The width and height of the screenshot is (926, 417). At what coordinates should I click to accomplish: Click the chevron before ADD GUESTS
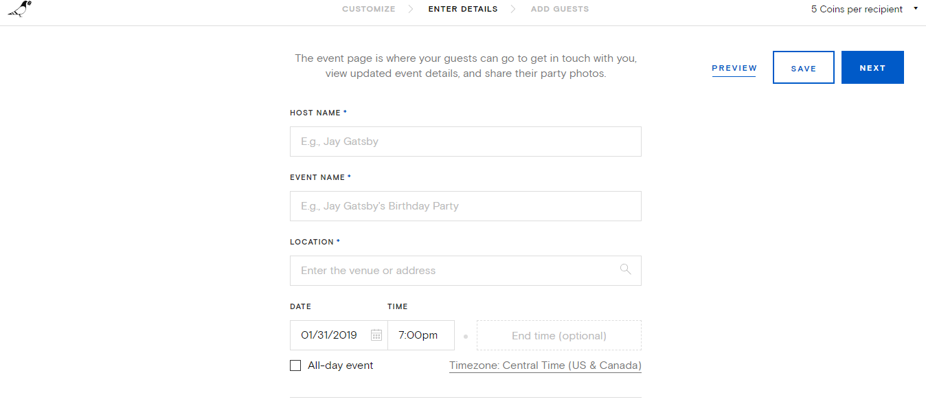(x=513, y=9)
